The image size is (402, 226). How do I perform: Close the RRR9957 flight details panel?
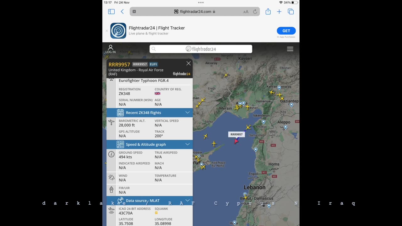[x=188, y=63]
